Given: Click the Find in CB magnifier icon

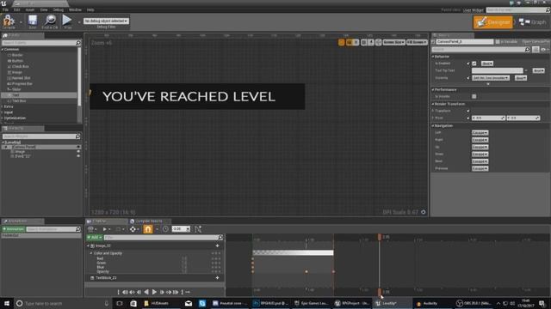Looking at the screenshot, I should coord(50,21).
